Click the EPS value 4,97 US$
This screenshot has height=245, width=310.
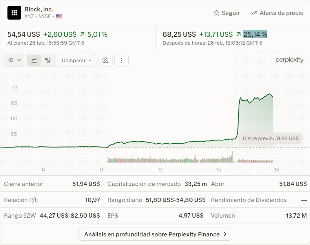(191, 215)
